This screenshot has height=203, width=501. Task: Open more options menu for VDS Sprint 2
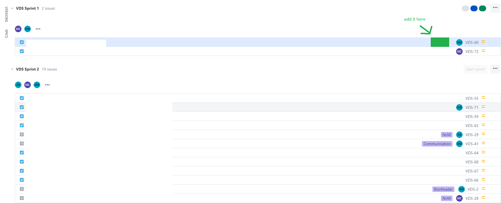click(x=495, y=69)
